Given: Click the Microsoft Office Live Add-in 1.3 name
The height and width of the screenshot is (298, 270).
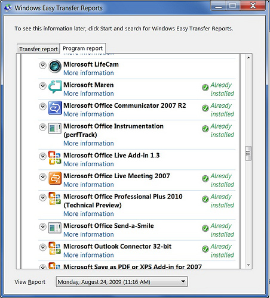Looking at the screenshot, I should click(x=112, y=156).
